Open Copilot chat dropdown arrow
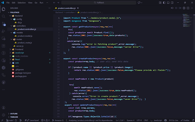 (142, 3)
